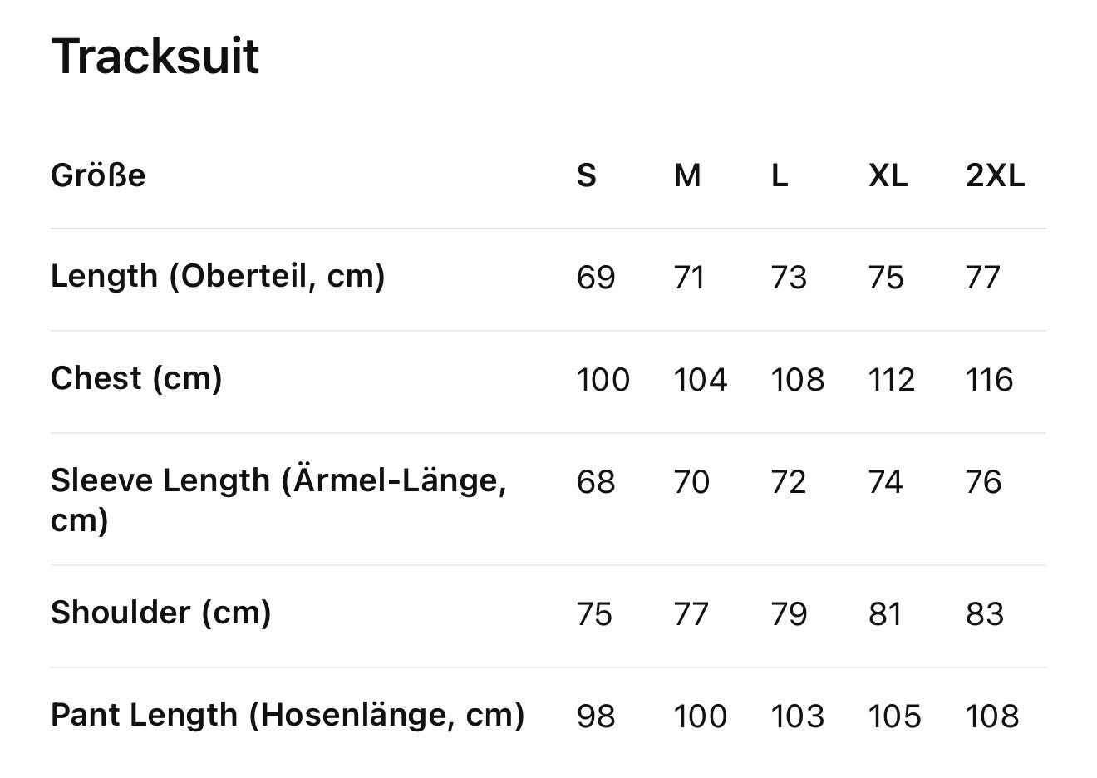The width and height of the screenshot is (1097, 778).
Task: Click the Chest (cm) row label
Action: [136, 378]
